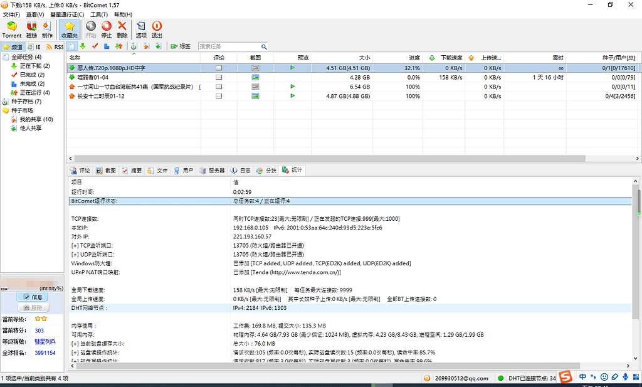The width and height of the screenshot is (642, 387).
Task: Stop the selected task with 停止
Action: tap(107, 30)
